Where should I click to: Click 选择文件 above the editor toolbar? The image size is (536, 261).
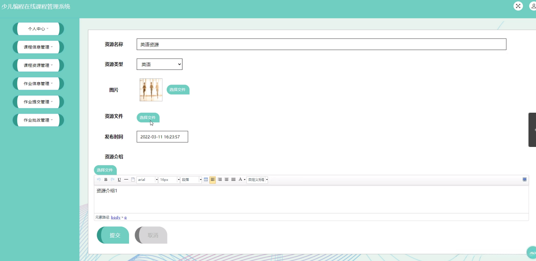click(105, 170)
